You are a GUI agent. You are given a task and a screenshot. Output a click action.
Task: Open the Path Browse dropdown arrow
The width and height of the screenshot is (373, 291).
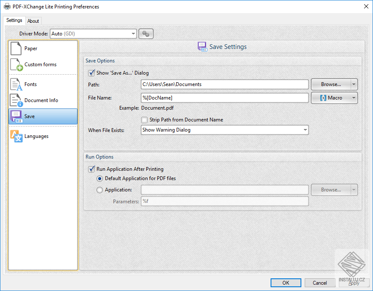(x=354, y=84)
